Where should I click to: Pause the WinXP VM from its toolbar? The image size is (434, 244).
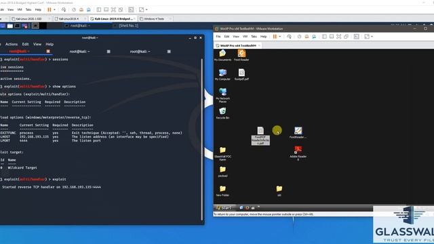click(275, 37)
